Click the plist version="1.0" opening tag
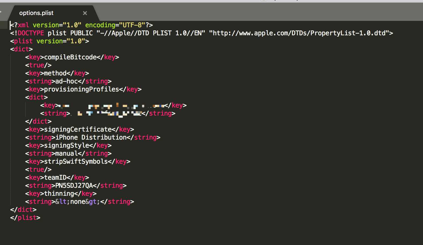Viewport: 423px width, 245px height. pyautogui.click(x=50, y=41)
